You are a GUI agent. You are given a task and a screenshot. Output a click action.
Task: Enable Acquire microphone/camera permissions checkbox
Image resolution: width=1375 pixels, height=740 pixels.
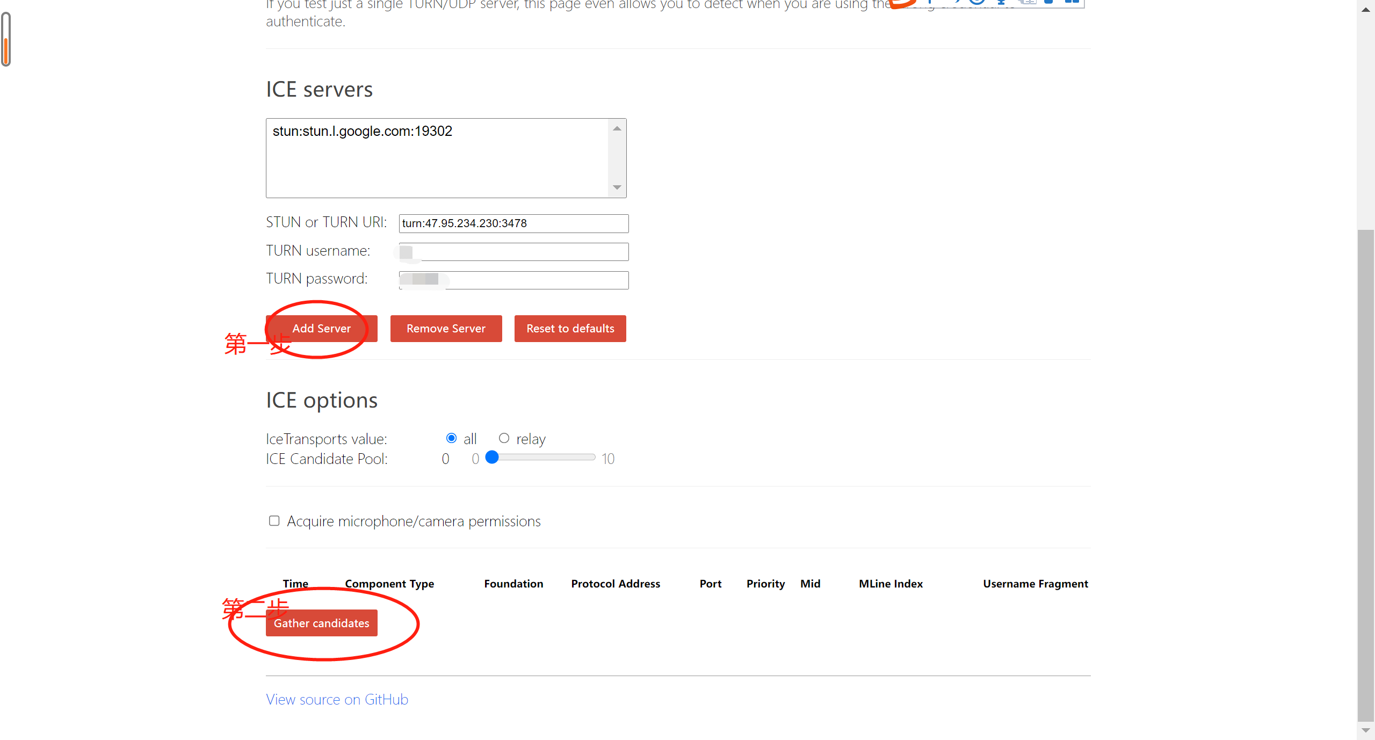tap(274, 521)
